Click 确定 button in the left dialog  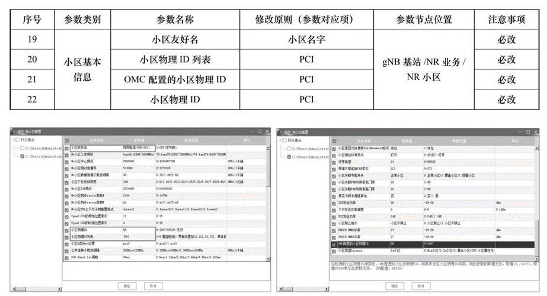(x=127, y=286)
